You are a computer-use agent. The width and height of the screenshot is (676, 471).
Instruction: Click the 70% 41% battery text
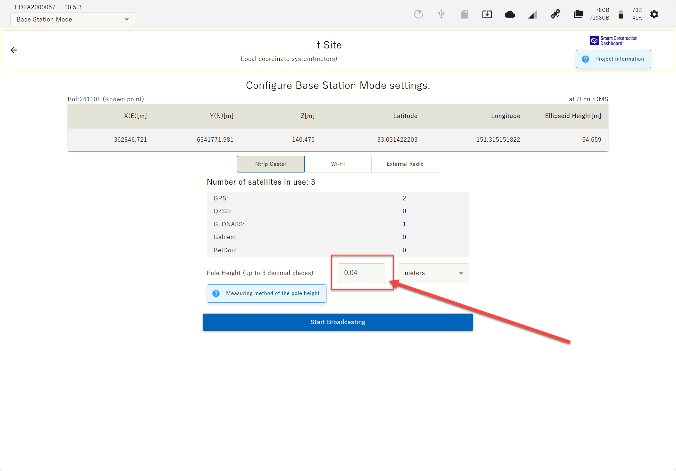pos(637,14)
